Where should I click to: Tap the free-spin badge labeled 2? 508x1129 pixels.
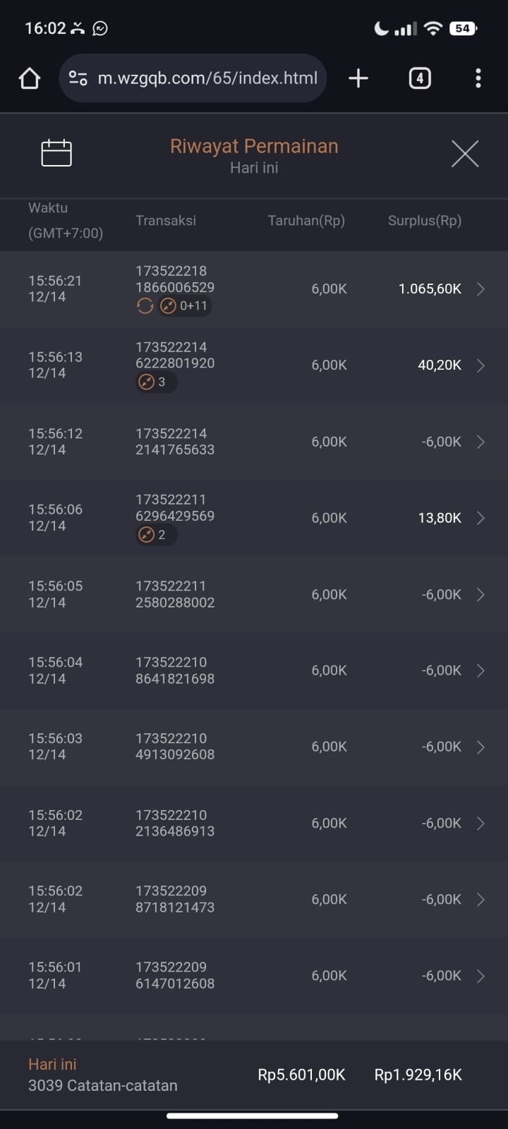click(153, 535)
